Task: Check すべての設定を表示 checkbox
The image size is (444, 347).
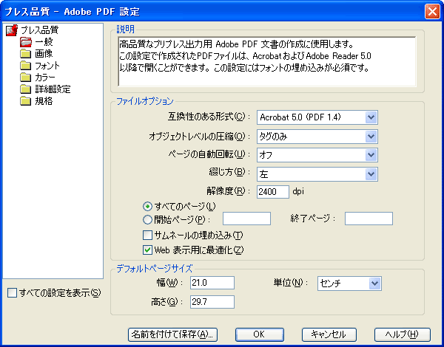Action: coord(12,293)
